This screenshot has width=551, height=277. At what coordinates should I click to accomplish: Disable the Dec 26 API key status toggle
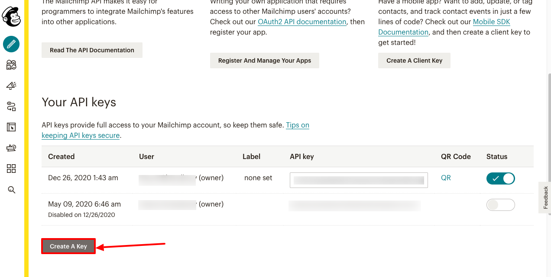[500, 178]
